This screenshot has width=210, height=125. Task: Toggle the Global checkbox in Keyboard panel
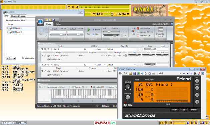107,87
